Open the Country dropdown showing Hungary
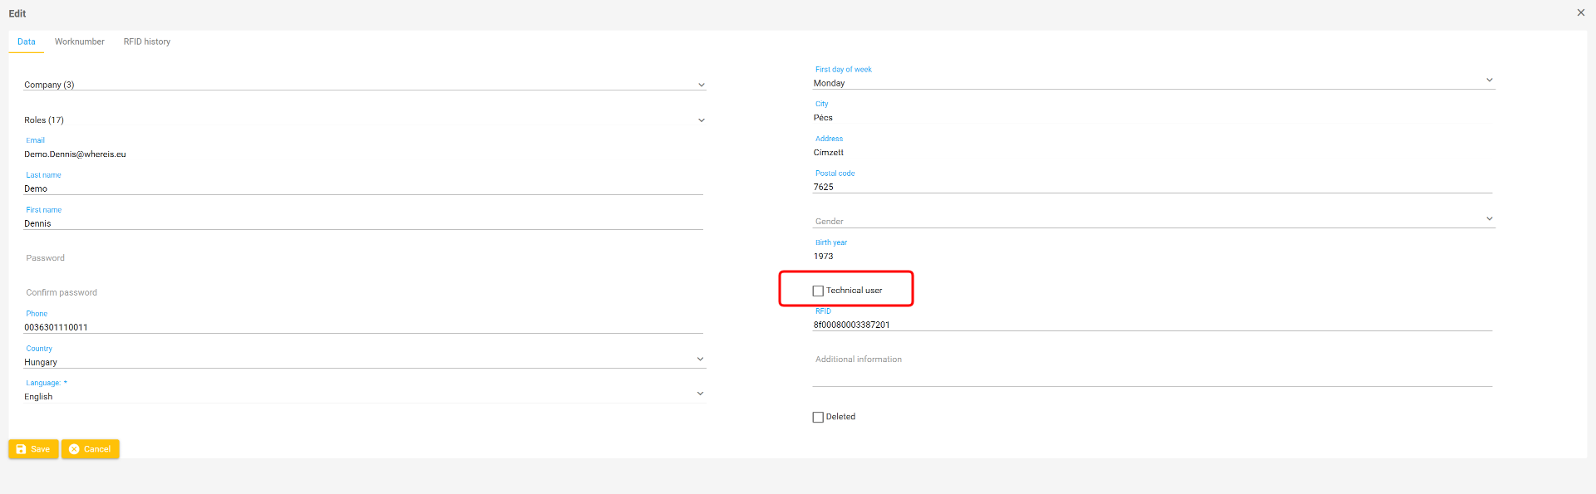Viewport: 1596px width, 494px height. (x=364, y=362)
